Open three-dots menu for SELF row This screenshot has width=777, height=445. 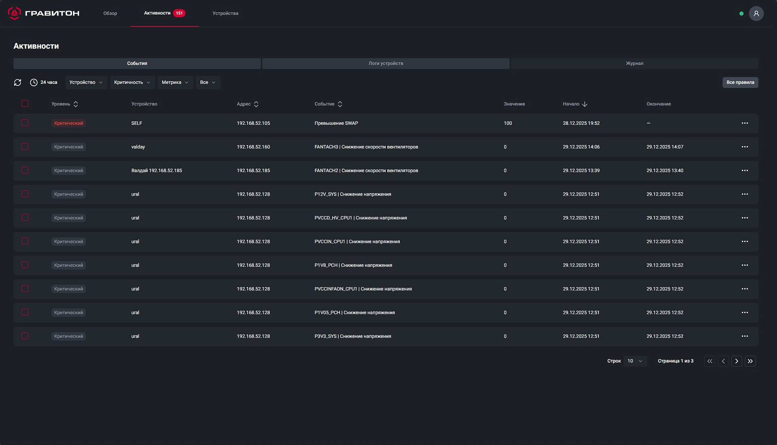tap(745, 123)
